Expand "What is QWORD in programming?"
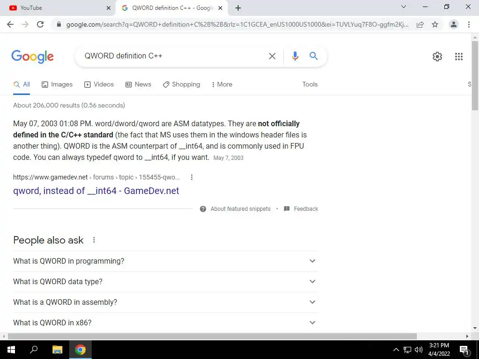The width and height of the screenshot is (479, 359). [165, 261]
